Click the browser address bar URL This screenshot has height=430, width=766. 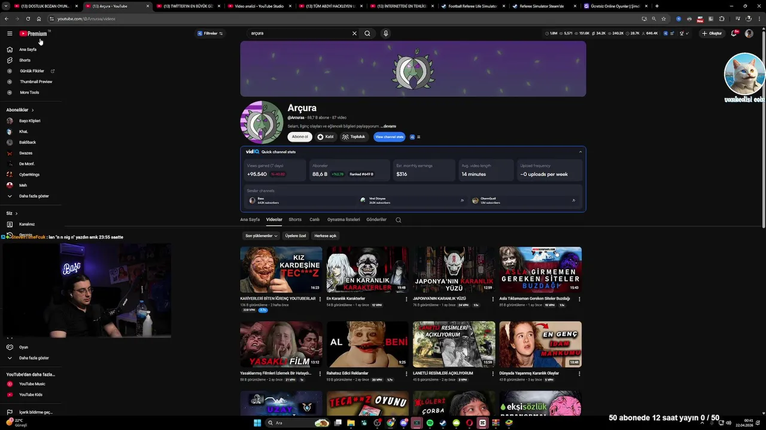86,19
